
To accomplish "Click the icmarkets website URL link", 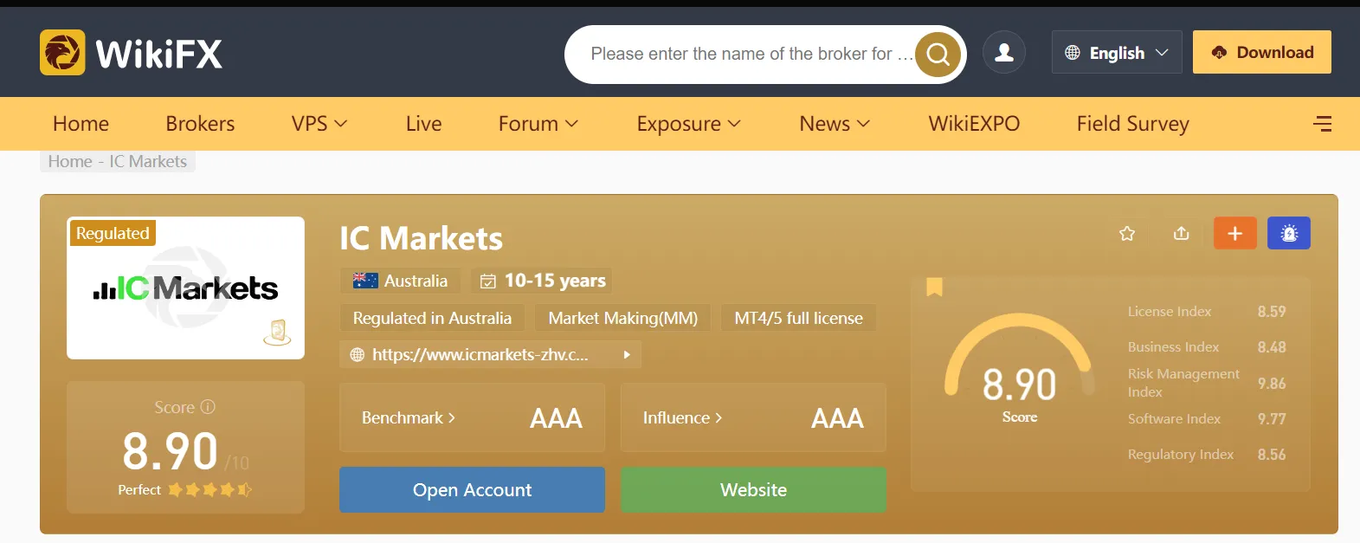I will tap(480, 354).
